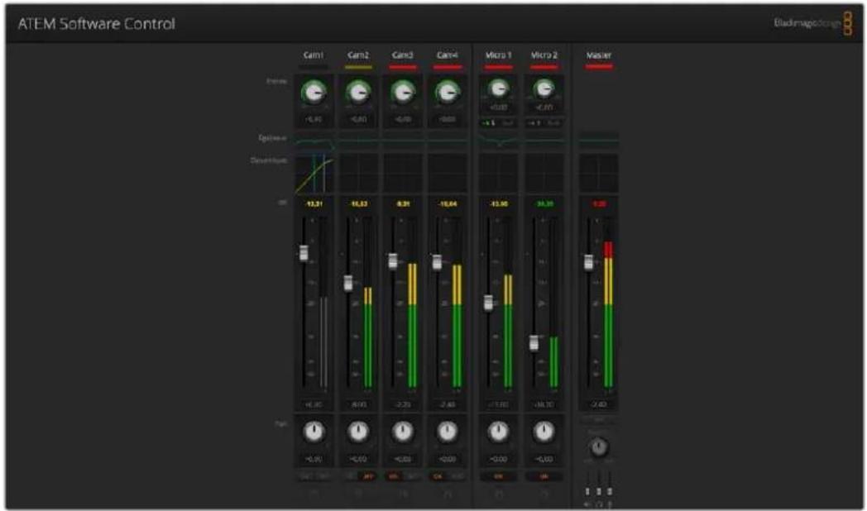
Task: Click the headphone icon below Master monitor sliders
Action: [599, 504]
